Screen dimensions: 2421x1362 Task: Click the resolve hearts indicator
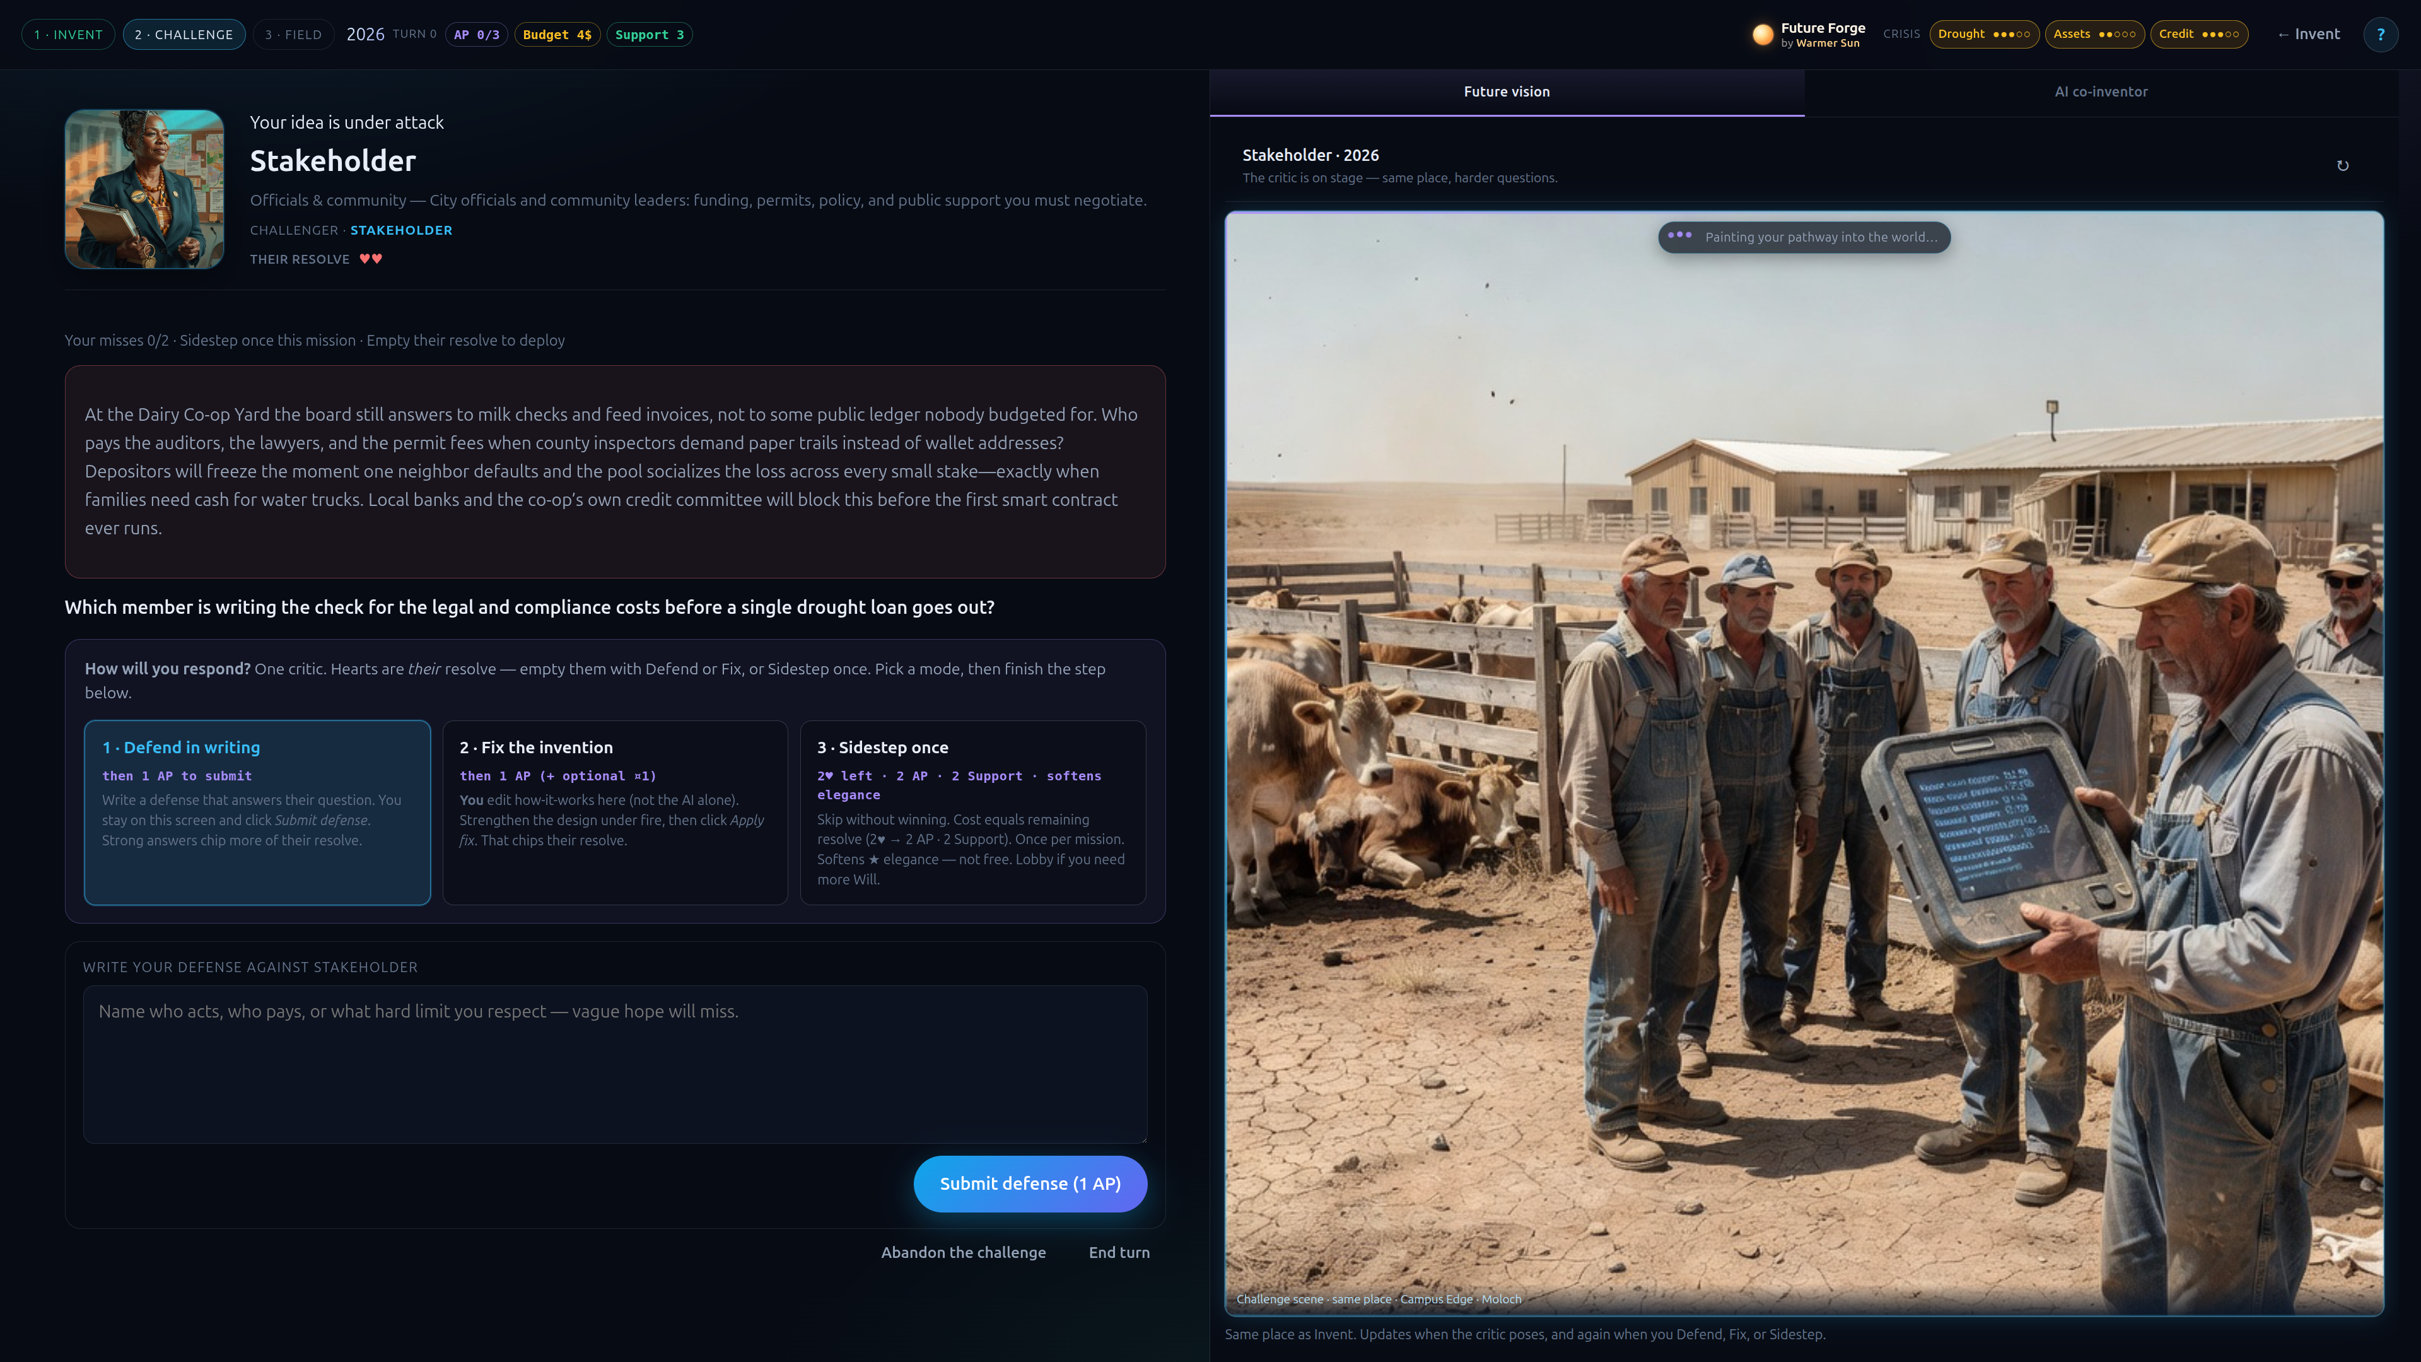coord(370,259)
